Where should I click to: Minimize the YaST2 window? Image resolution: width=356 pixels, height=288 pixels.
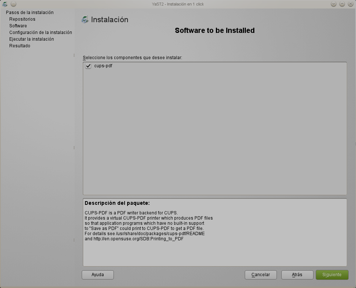(x=333, y=4)
